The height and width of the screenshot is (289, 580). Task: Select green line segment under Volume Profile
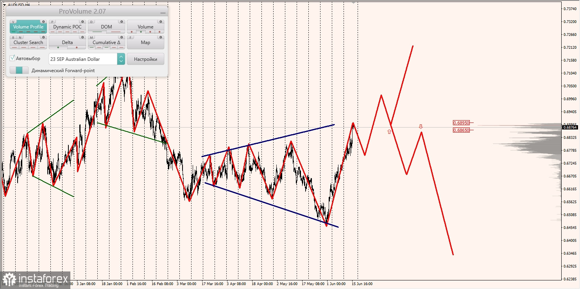[x=13, y=32]
